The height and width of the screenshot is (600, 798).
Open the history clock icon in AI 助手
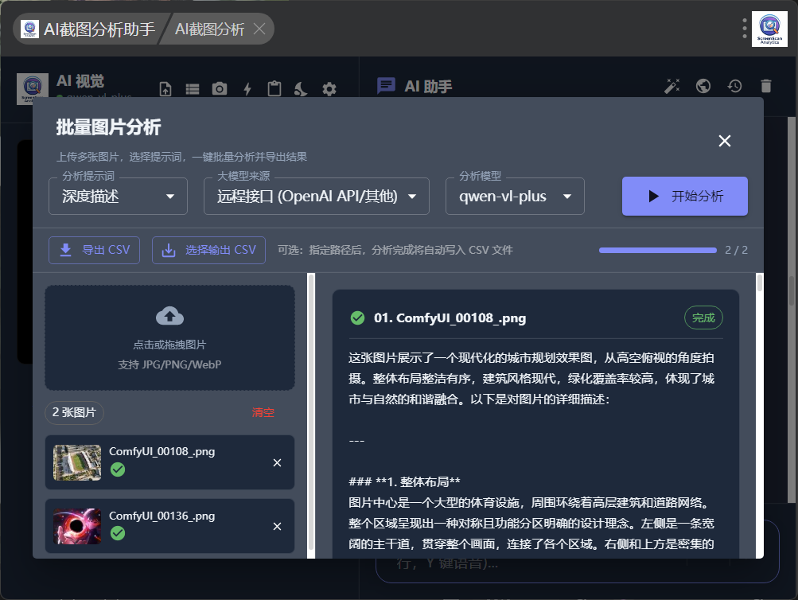(734, 86)
